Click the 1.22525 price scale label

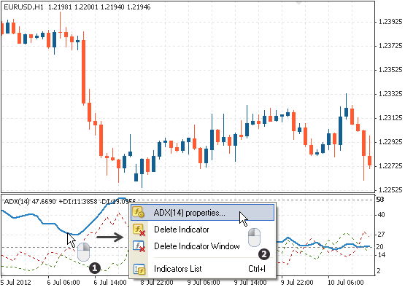390,190
